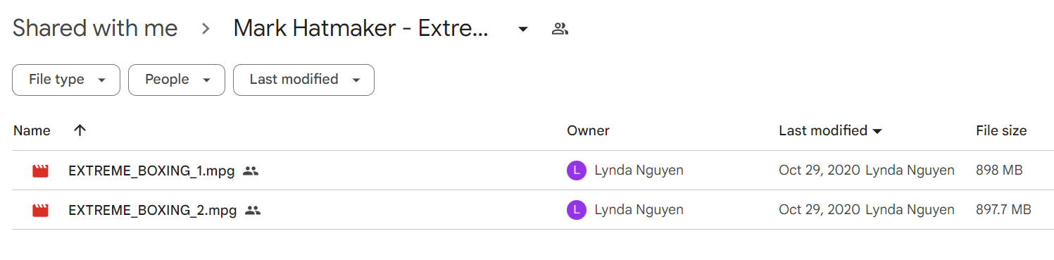The height and width of the screenshot is (260, 1054).
Task: Click shared icon next to EXTREME_BOXING_2.mpg
Action: click(253, 210)
